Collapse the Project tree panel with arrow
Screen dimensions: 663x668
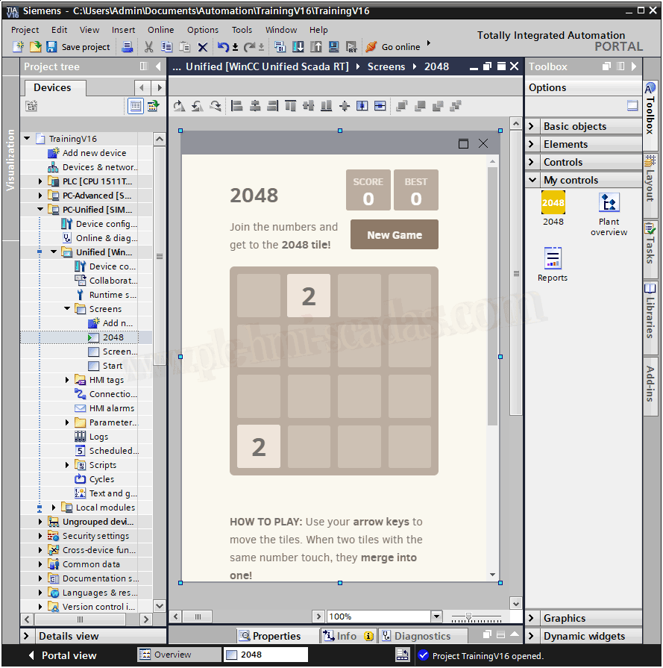tap(158, 67)
